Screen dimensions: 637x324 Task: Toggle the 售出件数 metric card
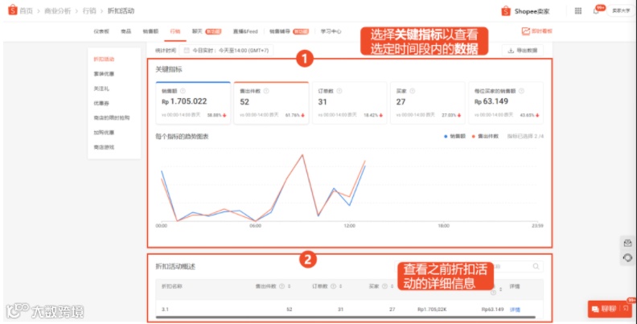click(271, 103)
